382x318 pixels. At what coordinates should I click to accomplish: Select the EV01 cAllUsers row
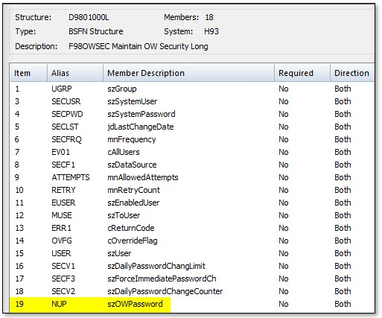[x=192, y=152]
